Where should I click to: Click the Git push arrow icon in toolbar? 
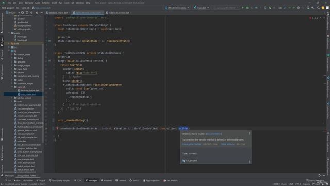pos(293,8)
